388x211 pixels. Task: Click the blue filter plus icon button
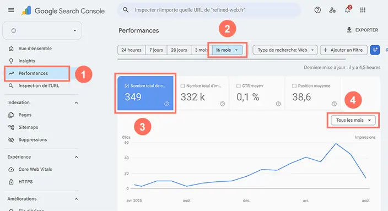tap(375, 50)
